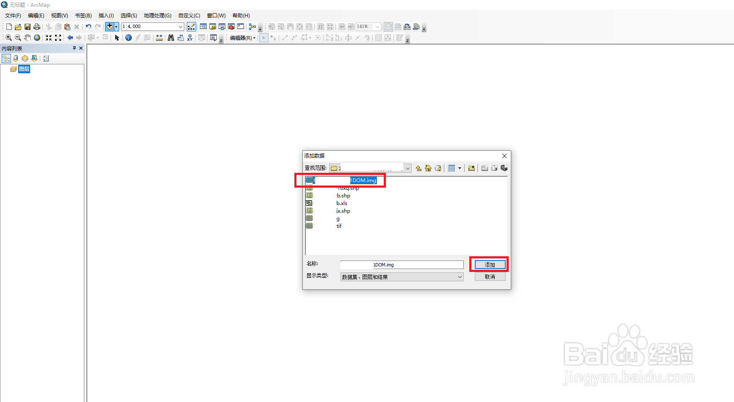Viewport: 734px width, 402px height.
Task: Save the map document
Action: click(28, 27)
